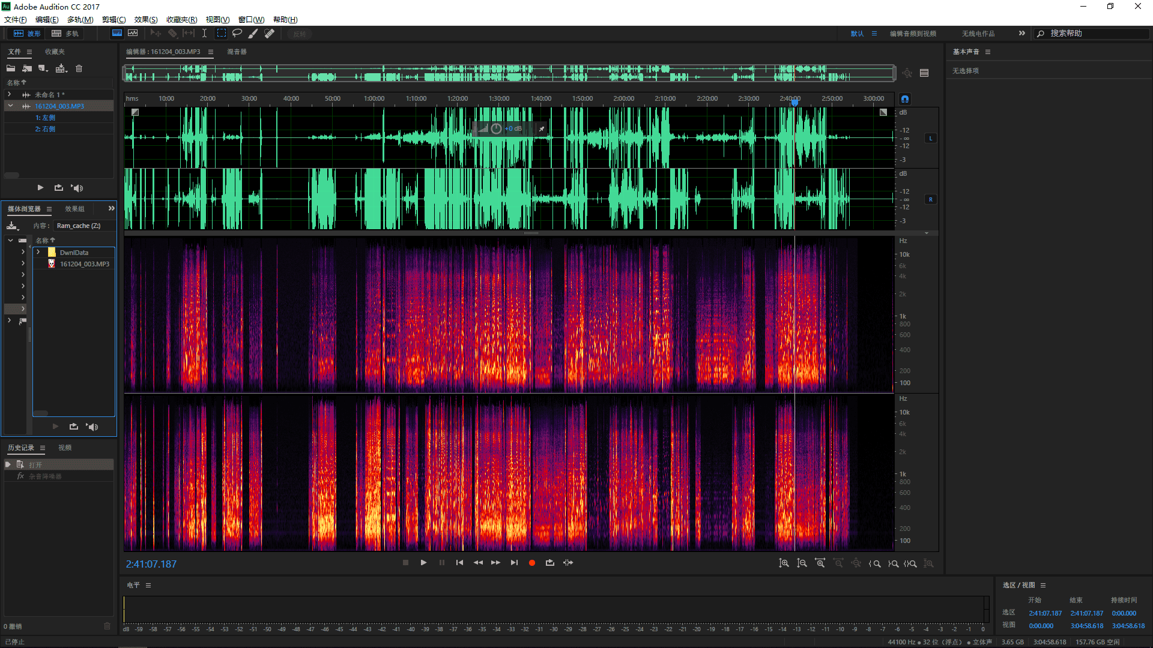Switch to Waveform view mode
1153x648 pixels.
pos(28,34)
